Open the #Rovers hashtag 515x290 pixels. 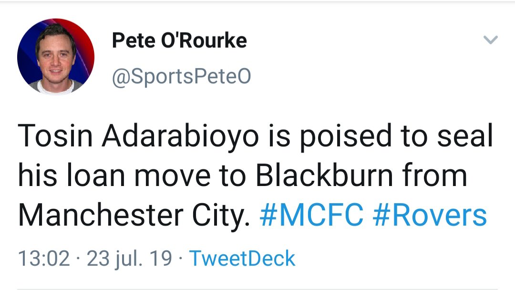(429, 216)
